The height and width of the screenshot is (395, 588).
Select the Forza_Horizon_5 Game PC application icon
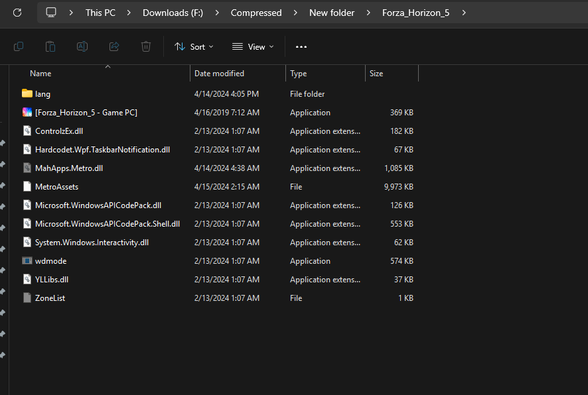coord(27,113)
